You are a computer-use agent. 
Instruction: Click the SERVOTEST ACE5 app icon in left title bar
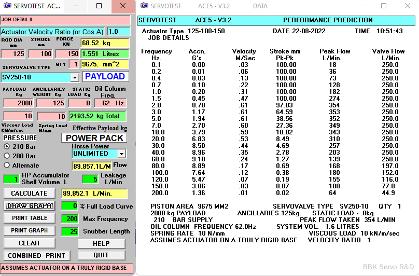click(x=7, y=6)
